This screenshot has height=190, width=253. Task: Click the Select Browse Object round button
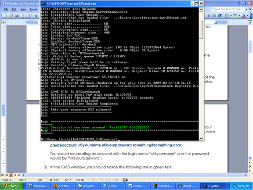click(250, 167)
